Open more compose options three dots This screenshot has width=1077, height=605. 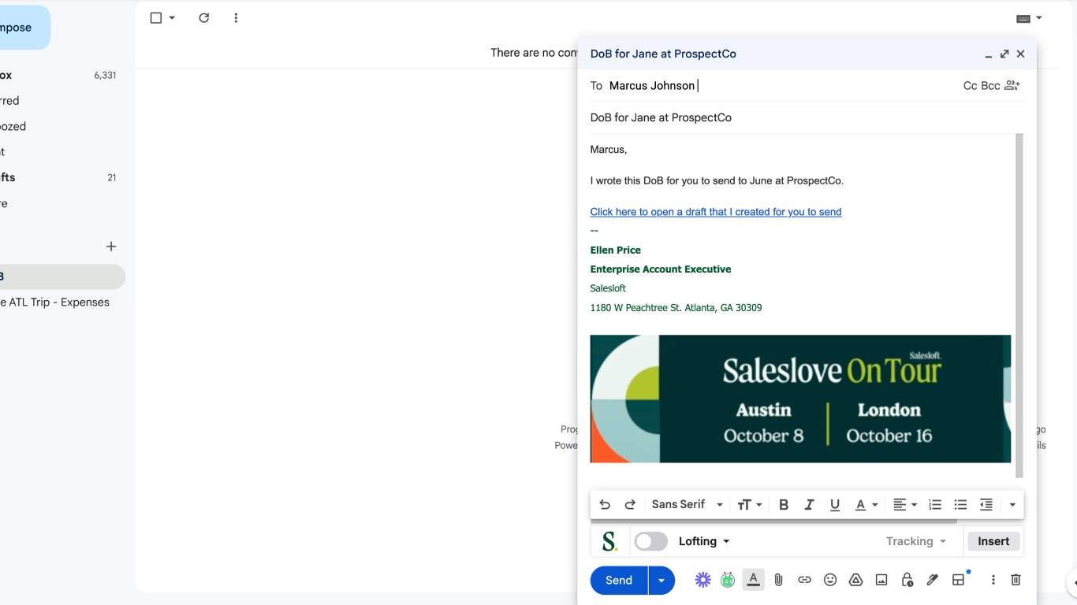point(993,580)
